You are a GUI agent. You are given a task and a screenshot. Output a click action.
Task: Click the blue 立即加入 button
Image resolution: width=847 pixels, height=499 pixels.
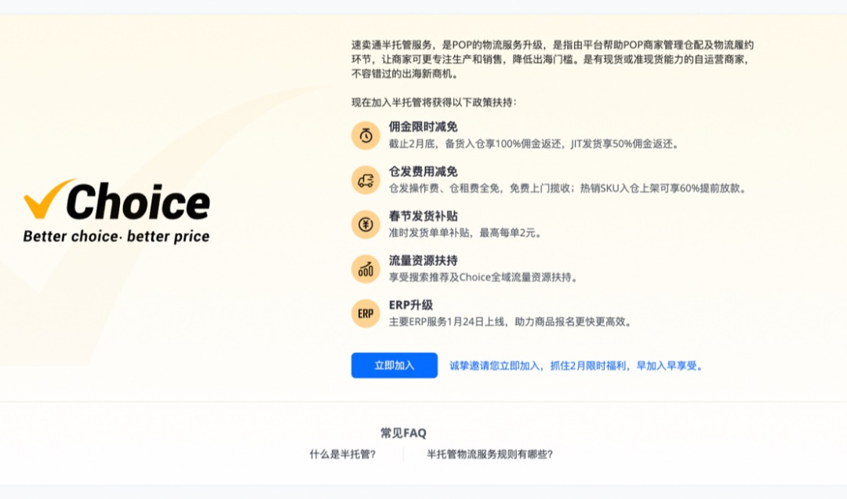(394, 365)
